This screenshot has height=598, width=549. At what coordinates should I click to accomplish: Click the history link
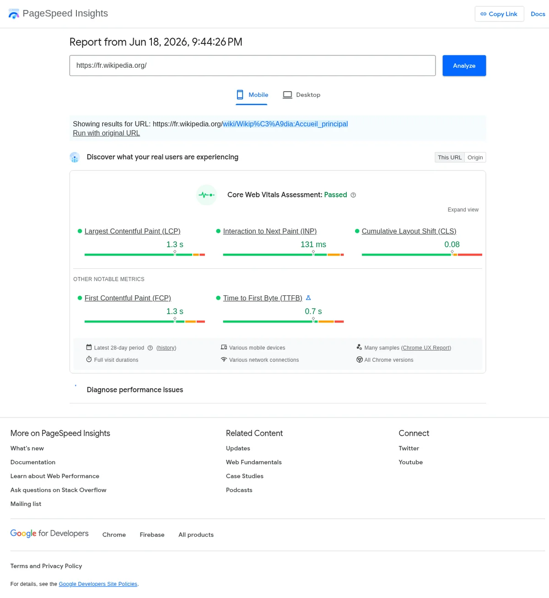[166, 348]
